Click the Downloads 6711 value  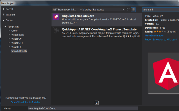point(162,28)
